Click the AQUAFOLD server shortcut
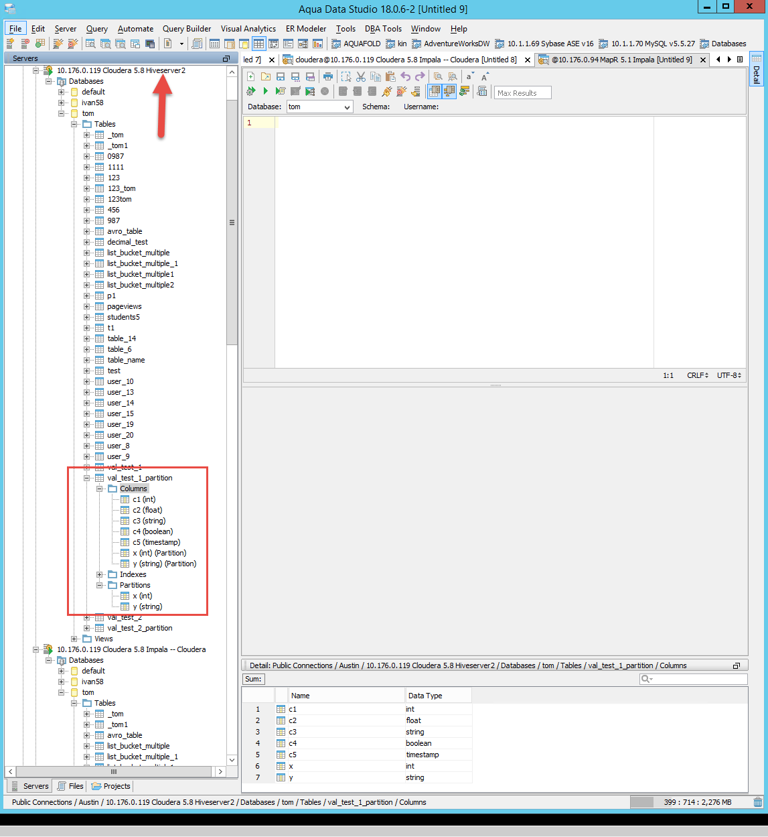The width and height of the screenshot is (768, 837). pyautogui.click(x=356, y=44)
